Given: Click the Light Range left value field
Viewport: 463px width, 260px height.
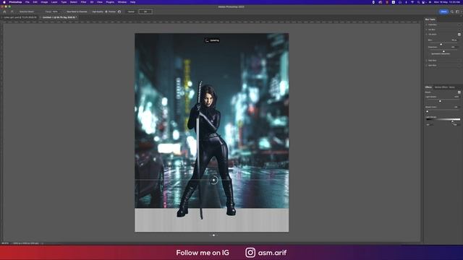Looking at the screenshot, I should [x=429, y=125].
